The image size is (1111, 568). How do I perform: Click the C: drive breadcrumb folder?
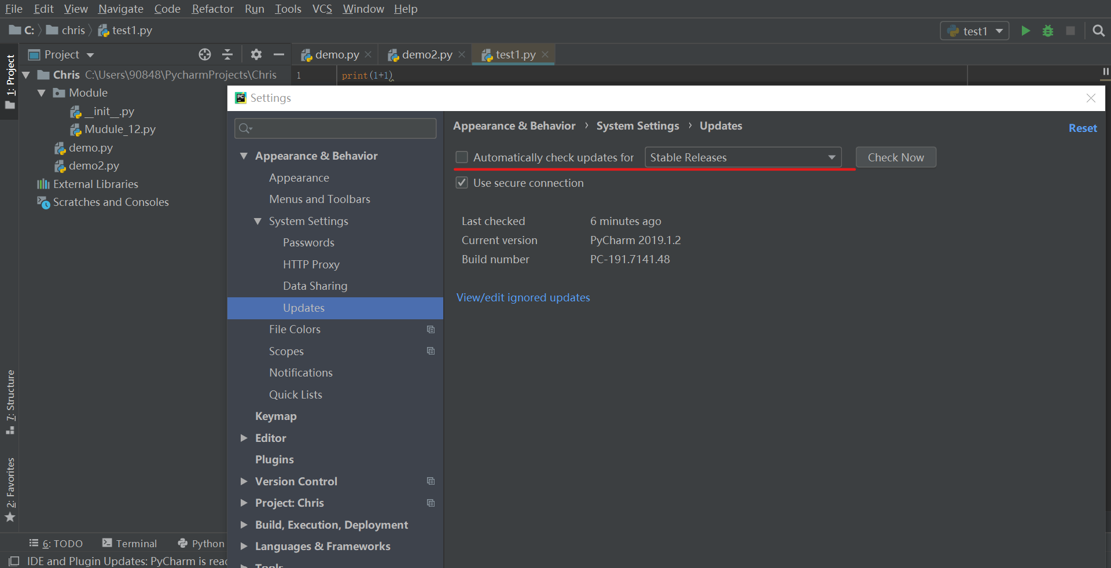[22, 30]
